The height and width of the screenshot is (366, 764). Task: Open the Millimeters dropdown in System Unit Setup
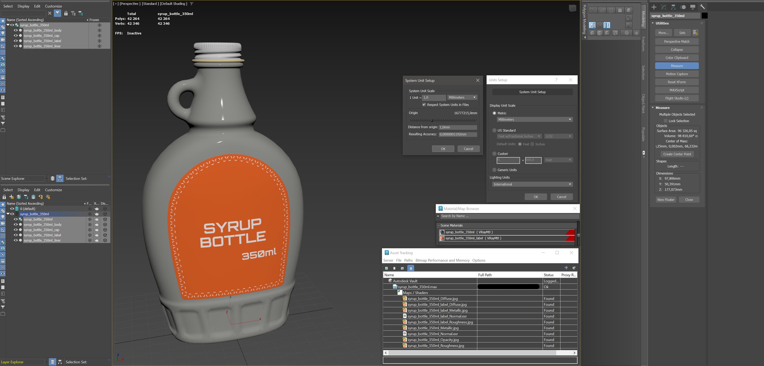click(462, 98)
